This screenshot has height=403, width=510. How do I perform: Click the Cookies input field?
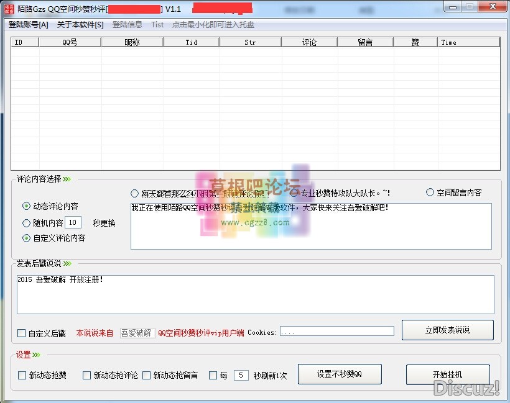click(x=336, y=331)
